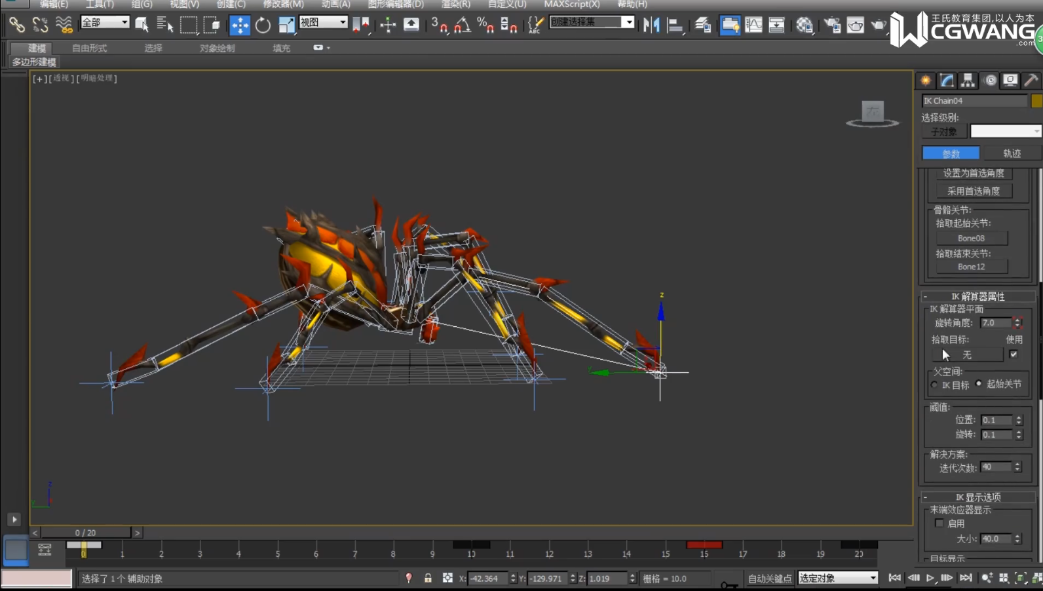Open the 创建选择集 dropdown
This screenshot has width=1043, height=591.
[592, 22]
